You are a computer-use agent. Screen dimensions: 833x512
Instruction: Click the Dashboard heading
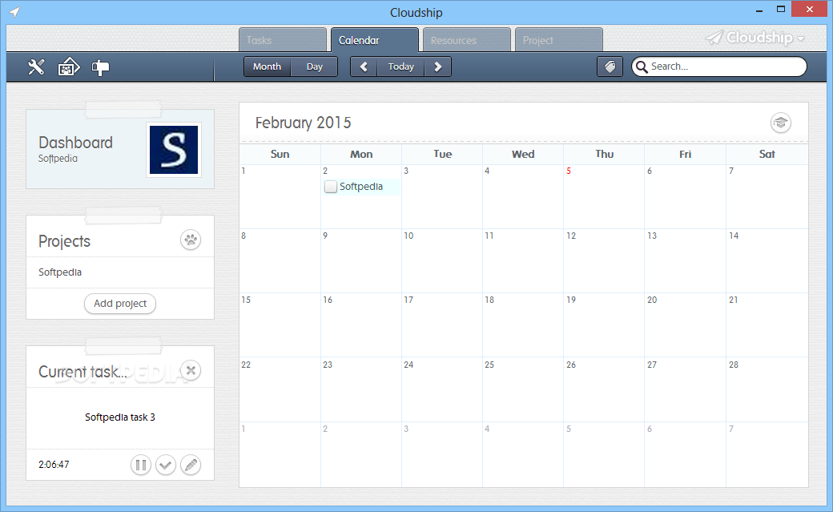pos(75,143)
